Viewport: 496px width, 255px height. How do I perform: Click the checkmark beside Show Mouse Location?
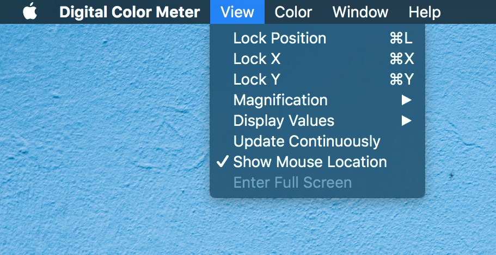tap(223, 162)
